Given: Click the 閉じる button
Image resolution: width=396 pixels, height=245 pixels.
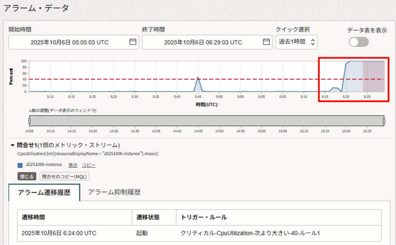Looking at the screenshot, I should 27,177.
